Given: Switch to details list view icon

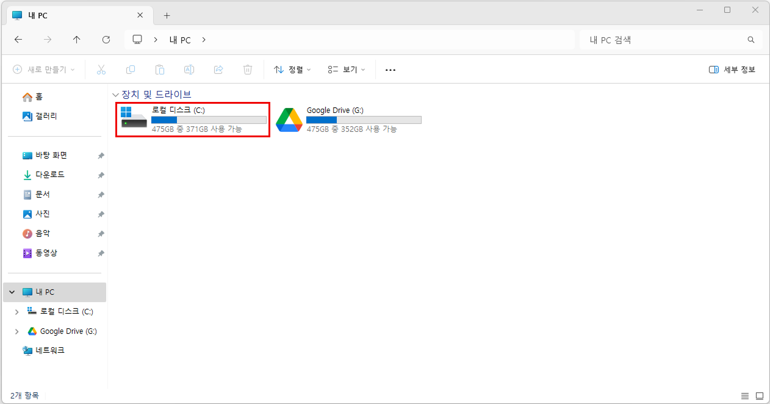Looking at the screenshot, I should coord(744,395).
